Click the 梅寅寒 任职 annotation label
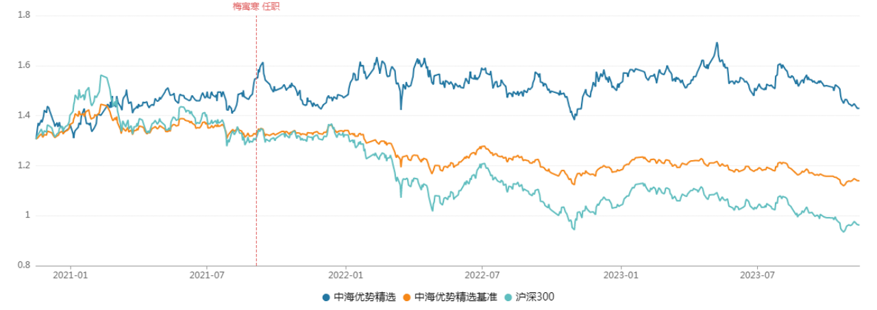877x310 pixels. (256, 6)
